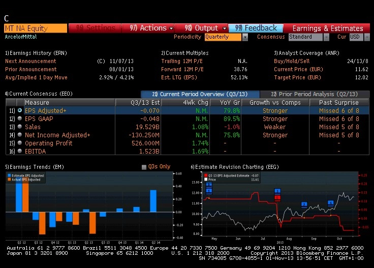The image size is (374, 268).
Task: Click the Buy/Hold/Sell label
Action: point(292,61)
